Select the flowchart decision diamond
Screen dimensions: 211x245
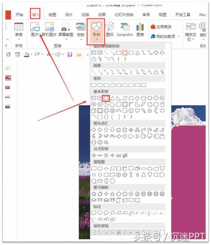106,169
